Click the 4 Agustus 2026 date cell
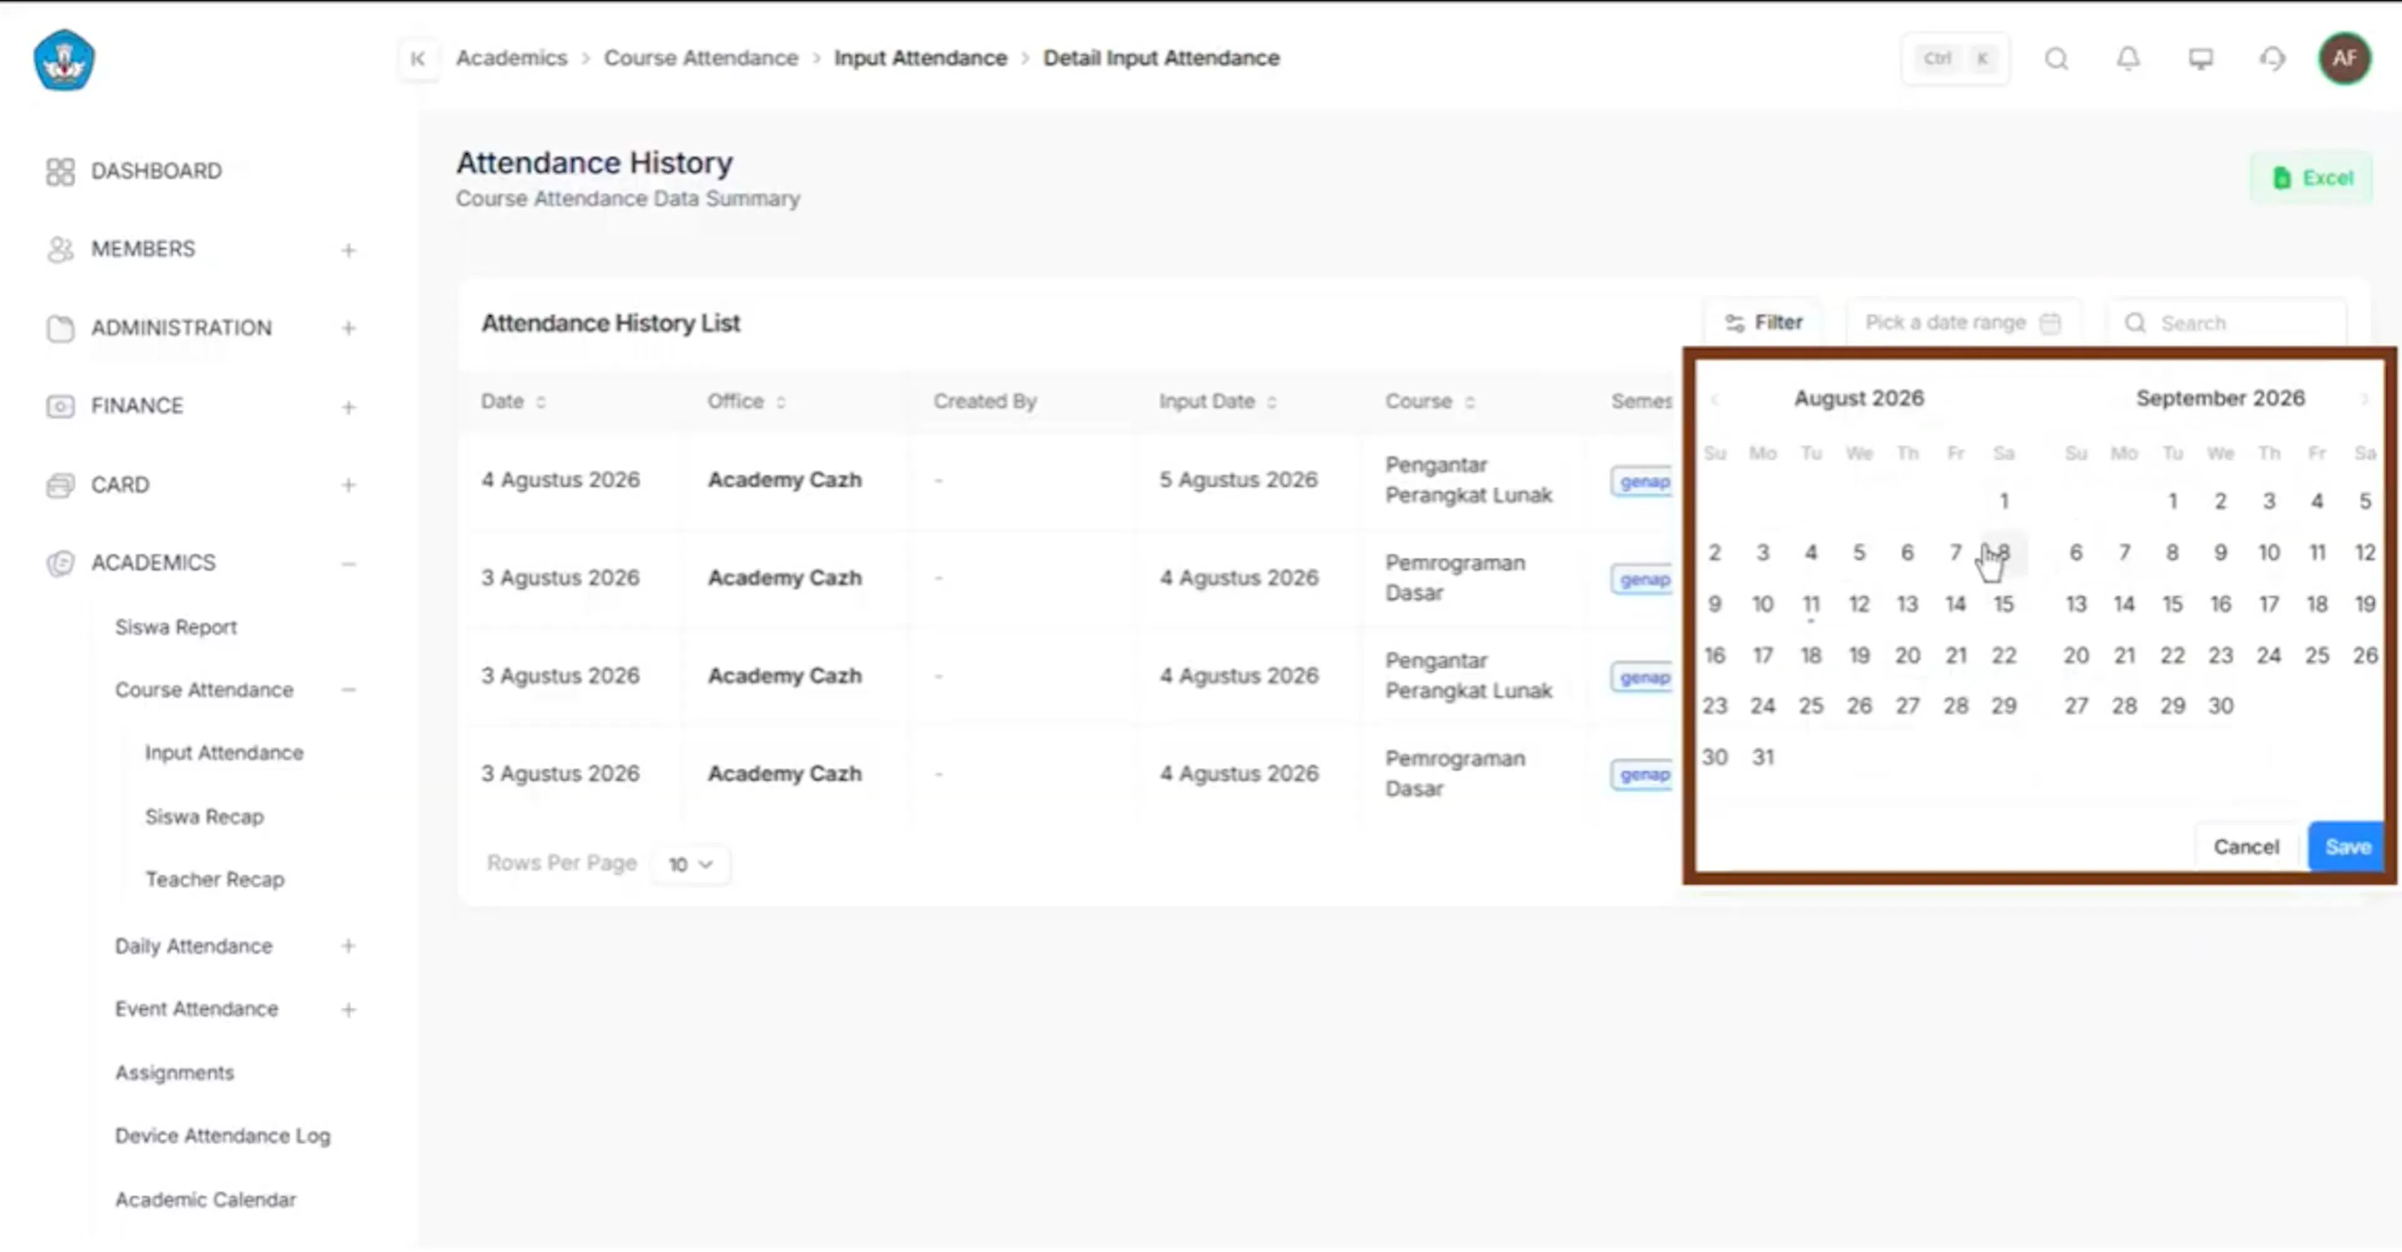 tap(560, 480)
